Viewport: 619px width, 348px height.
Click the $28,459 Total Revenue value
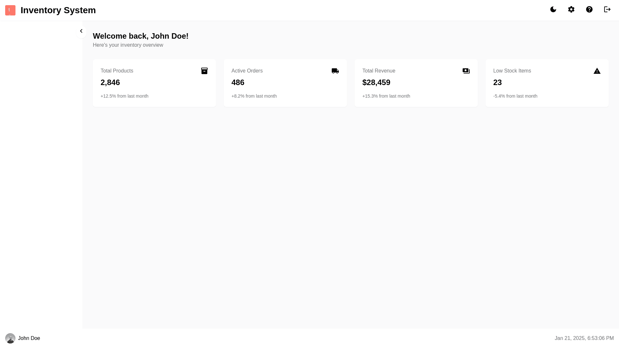point(376,82)
